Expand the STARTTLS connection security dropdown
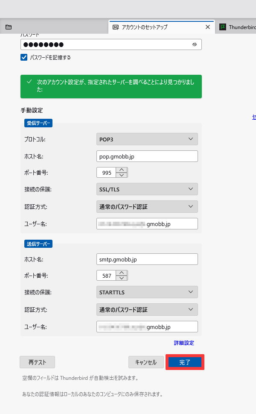This screenshot has width=256, height=414. pos(147,292)
